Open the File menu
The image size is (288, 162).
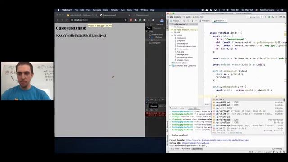coord(76,10)
